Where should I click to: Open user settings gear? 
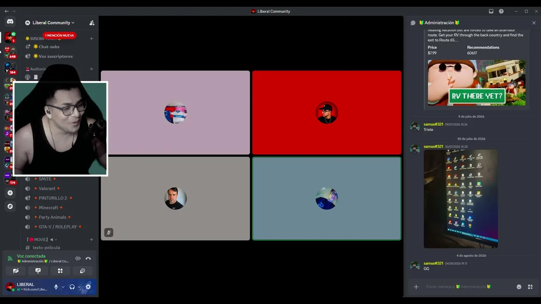88,287
